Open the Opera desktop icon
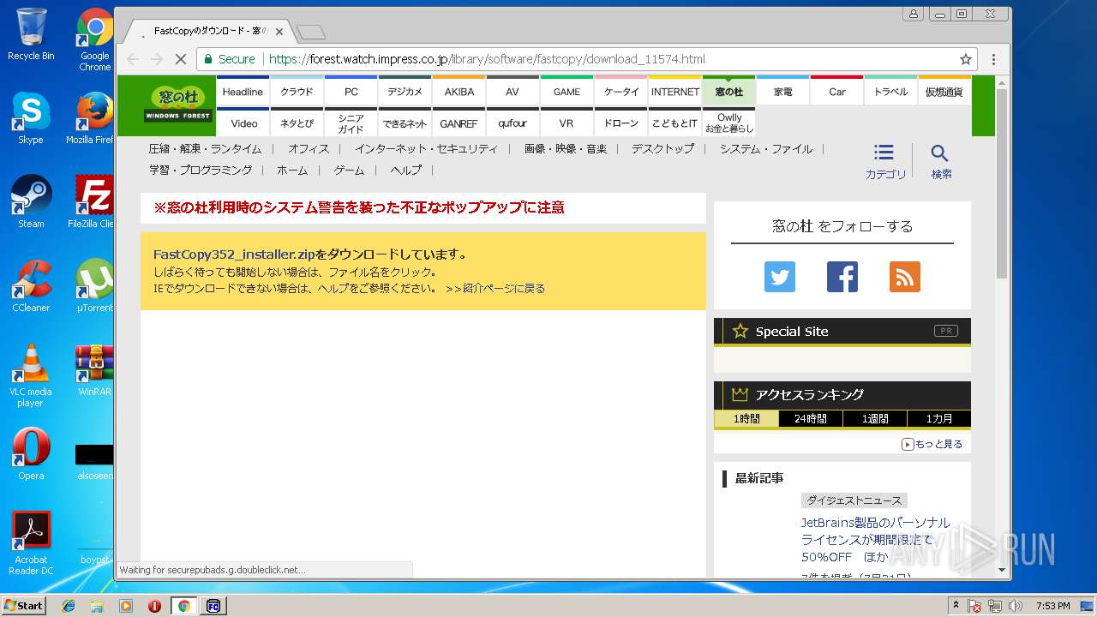 pos(31,454)
